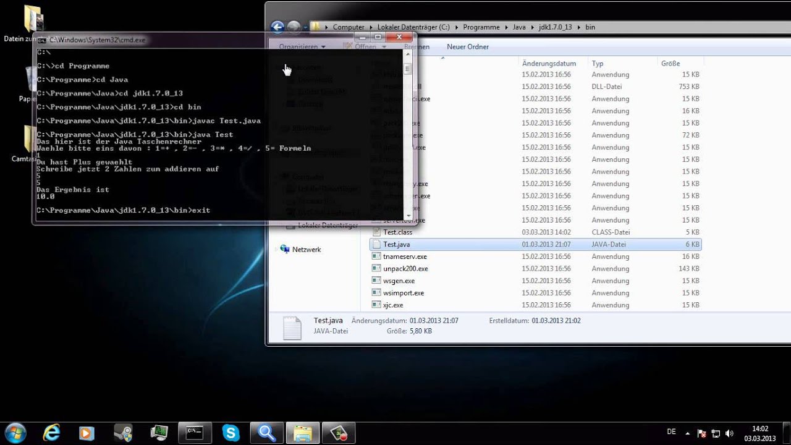791x445 pixels.
Task: Click the Test.java thumbnail in the details pane
Action: (292, 328)
